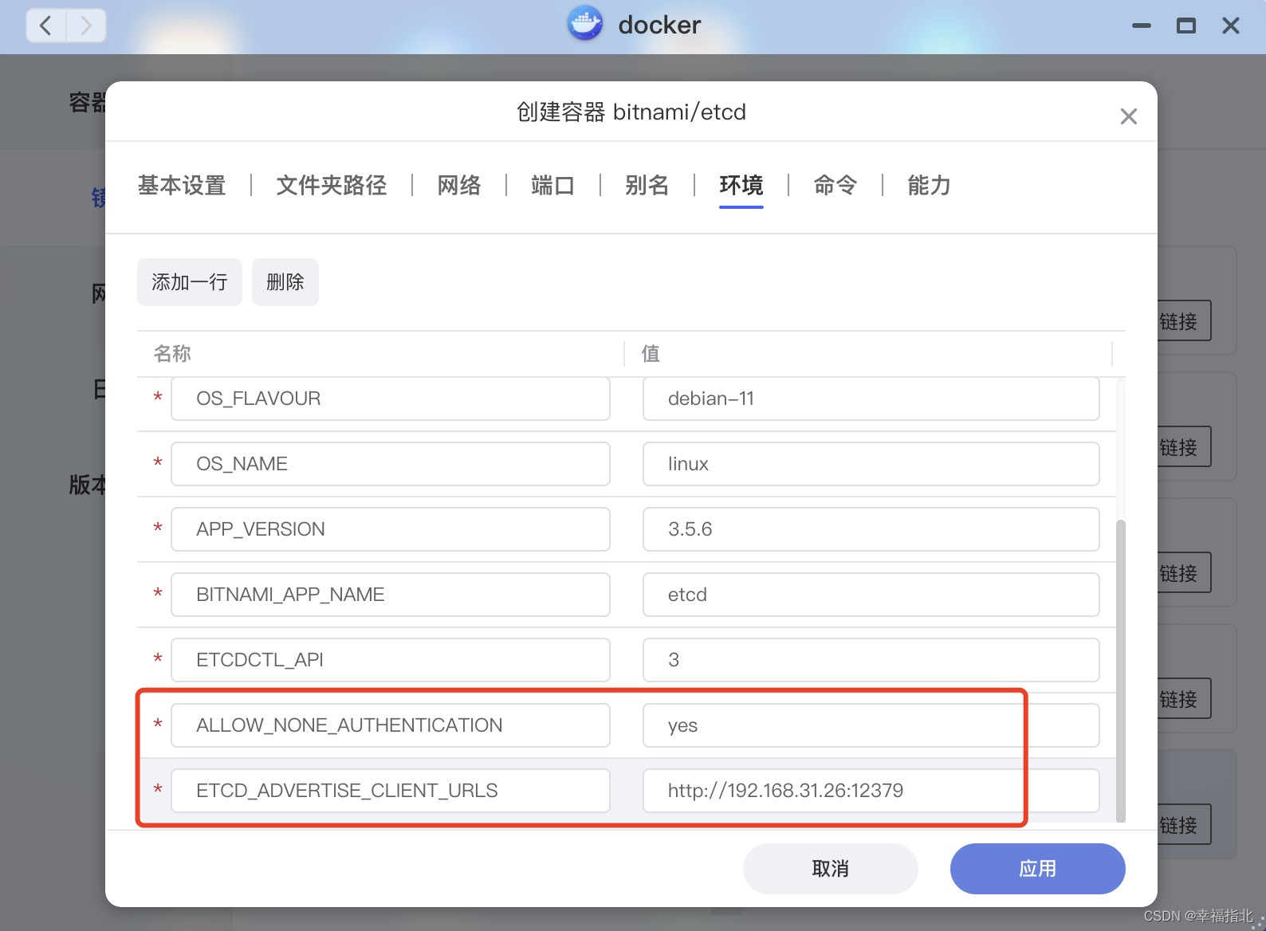This screenshot has height=931, width=1266.
Task: Maximize the docker window
Action: coord(1185,26)
